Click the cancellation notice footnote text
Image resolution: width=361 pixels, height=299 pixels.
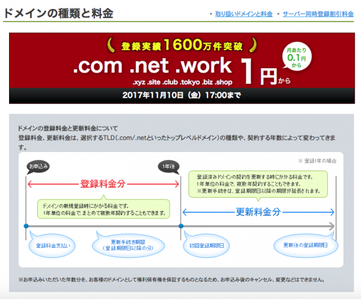point(172,280)
